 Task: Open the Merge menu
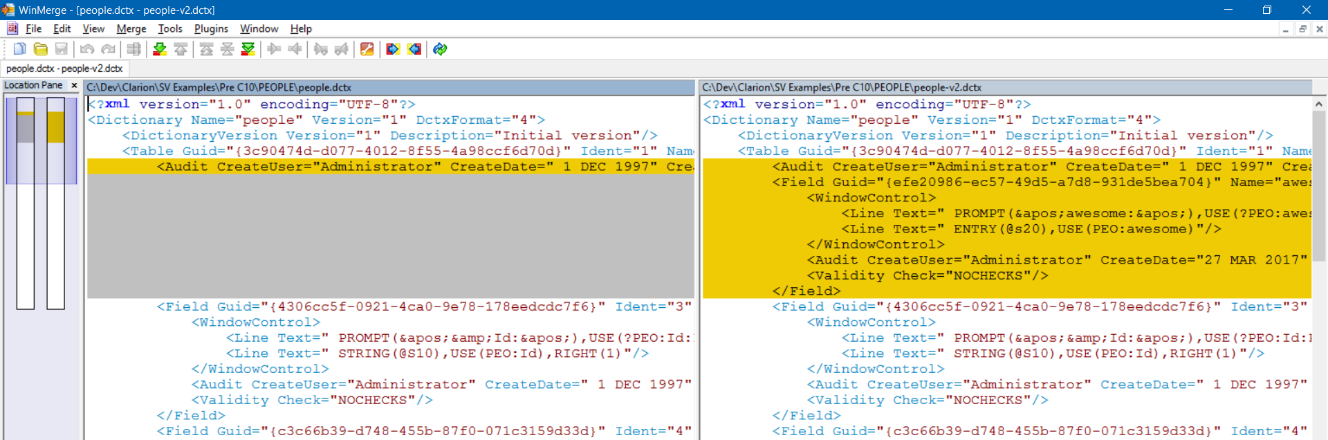click(x=131, y=28)
